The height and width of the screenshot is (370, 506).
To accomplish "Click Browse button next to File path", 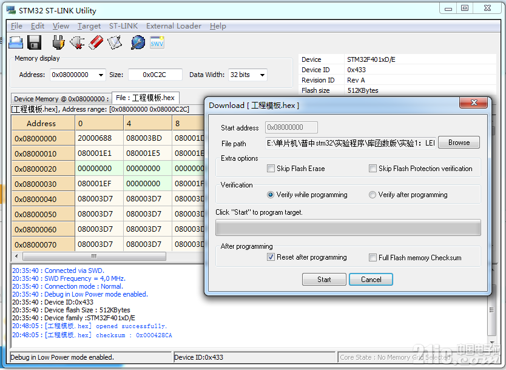I will click(x=459, y=143).
